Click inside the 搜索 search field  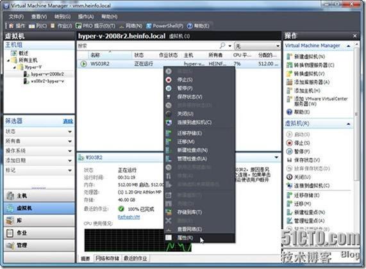tap(148, 46)
